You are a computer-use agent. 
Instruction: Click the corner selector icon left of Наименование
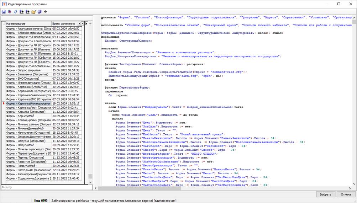pyautogui.click(x=4, y=23)
